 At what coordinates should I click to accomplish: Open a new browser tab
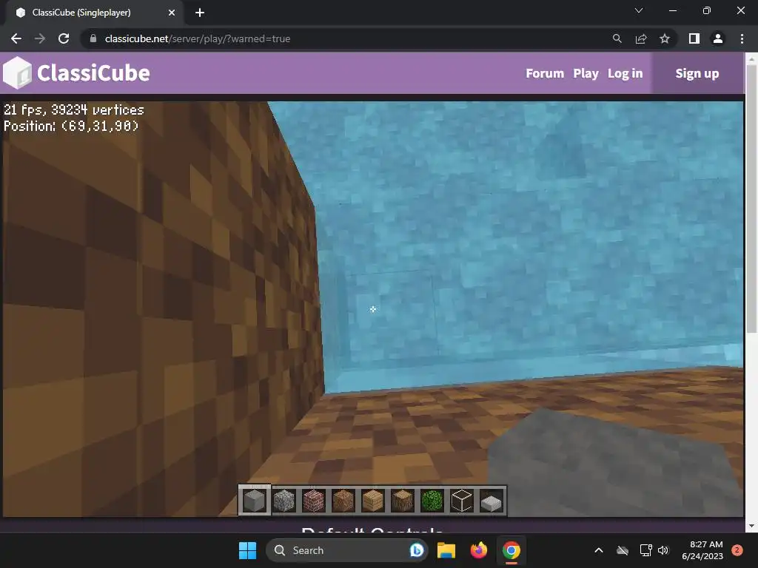200,13
